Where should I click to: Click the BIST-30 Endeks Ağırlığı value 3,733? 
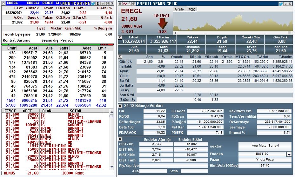tap(156, 144)
